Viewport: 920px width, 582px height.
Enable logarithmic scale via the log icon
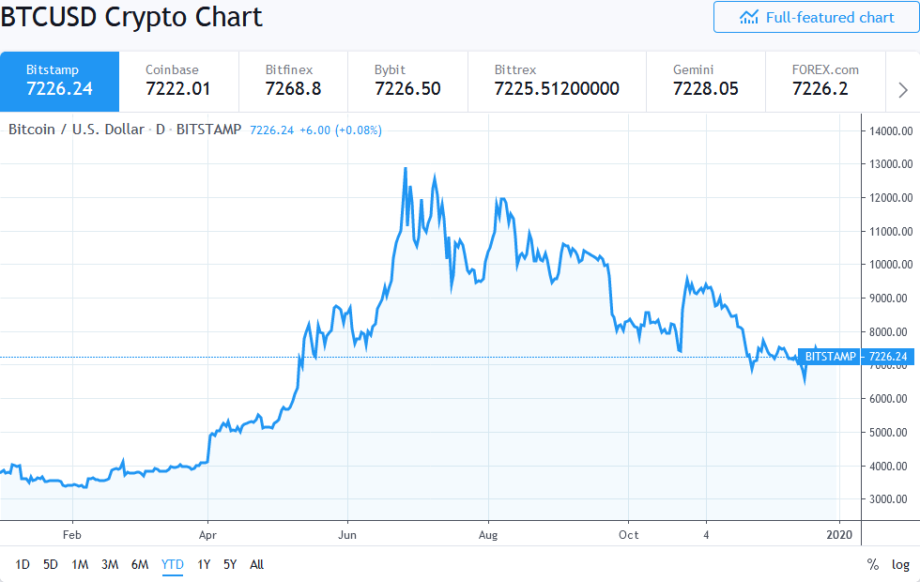(899, 564)
